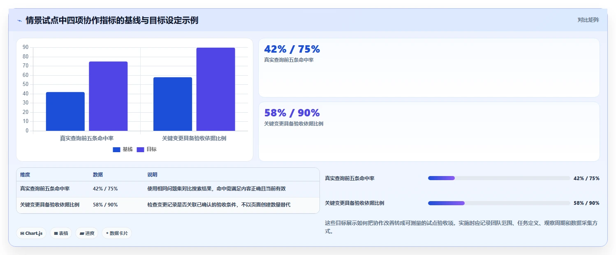Screen dimensions: 616x255
Task: Click the 数据卡片 tag chip
Action: [x=117, y=233]
